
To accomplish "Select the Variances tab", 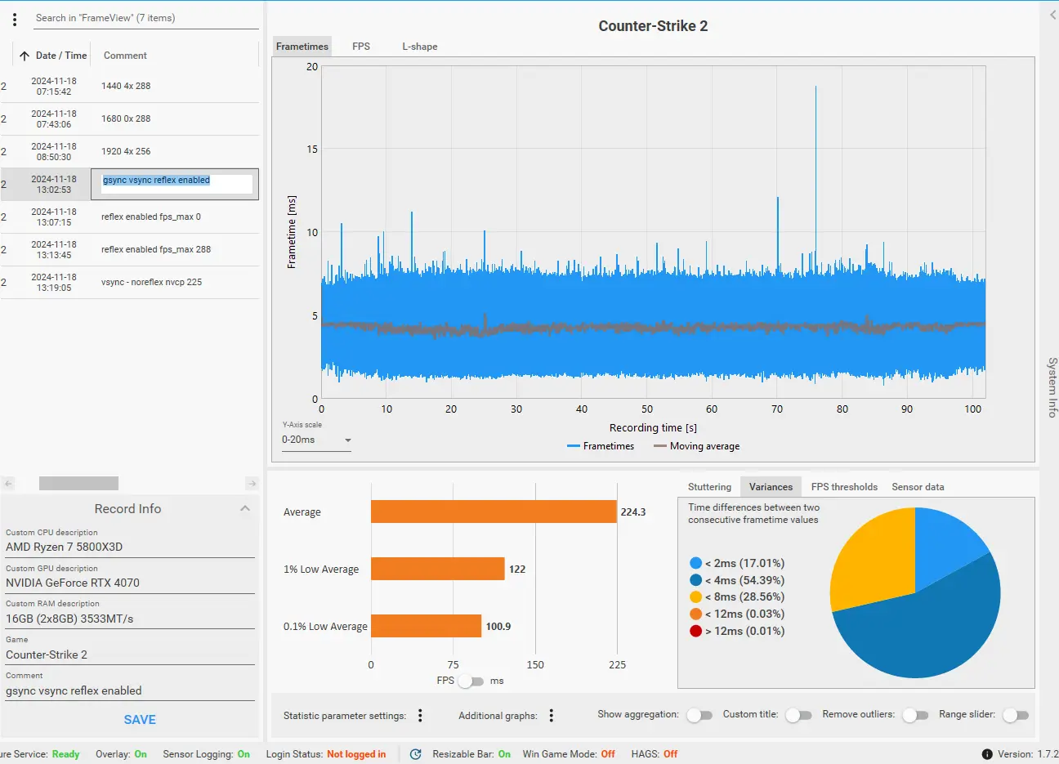I will coord(771,487).
